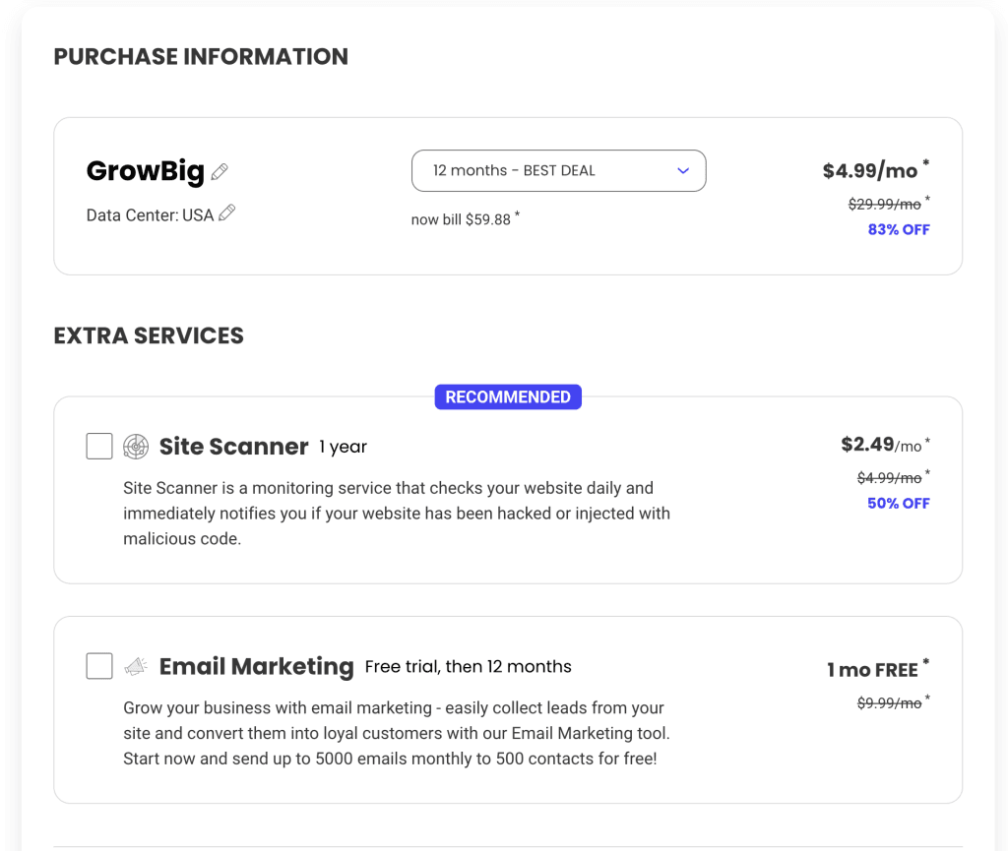Click the now bill $59.88 text
Viewport: 1008px width, 851px height.
[x=461, y=219]
